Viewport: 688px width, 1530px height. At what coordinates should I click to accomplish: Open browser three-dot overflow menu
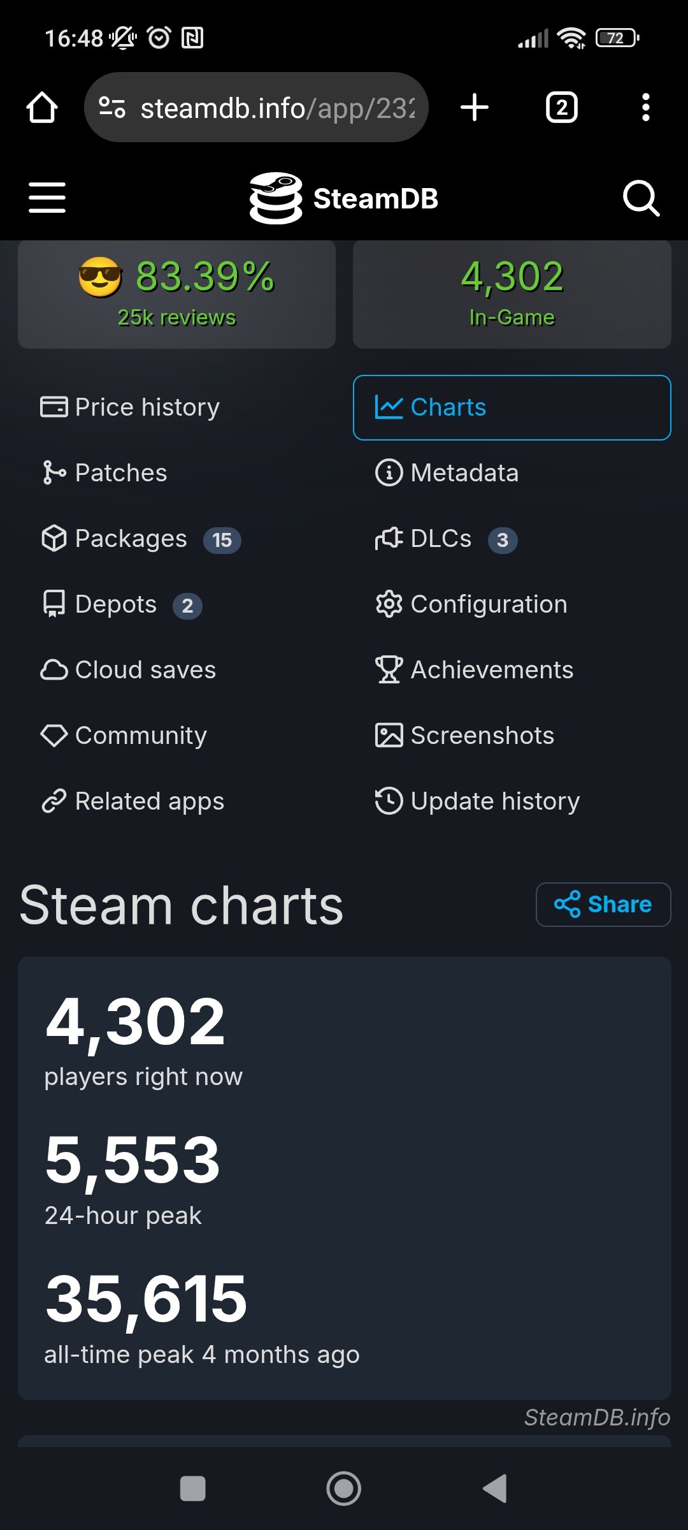tap(646, 107)
